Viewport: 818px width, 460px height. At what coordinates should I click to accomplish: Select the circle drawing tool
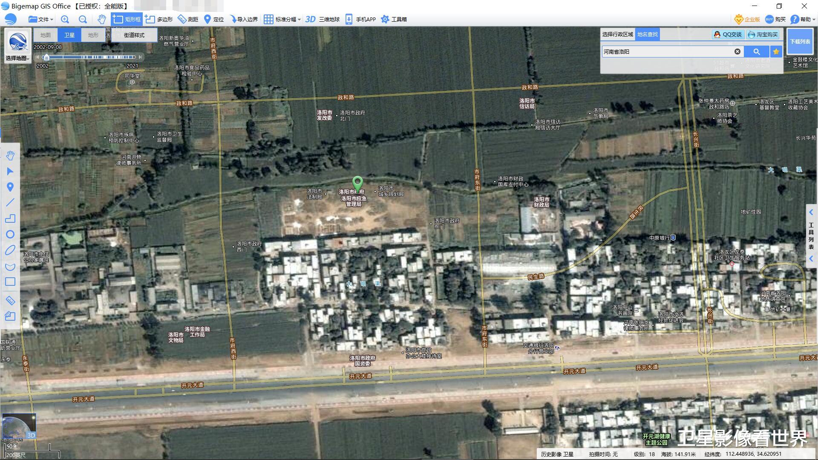pyautogui.click(x=10, y=234)
